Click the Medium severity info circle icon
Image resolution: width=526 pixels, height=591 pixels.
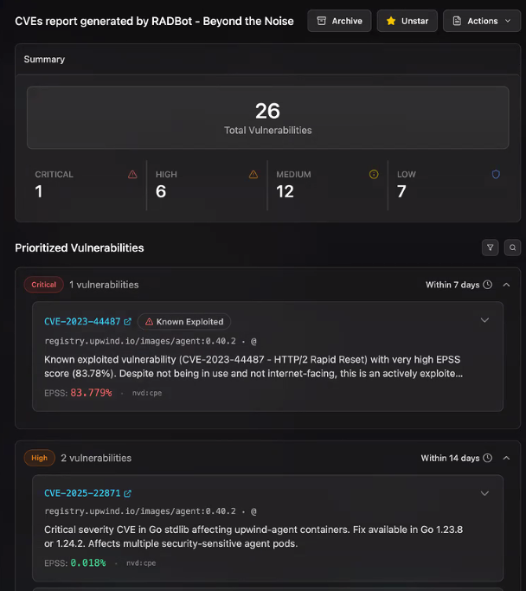(x=374, y=174)
